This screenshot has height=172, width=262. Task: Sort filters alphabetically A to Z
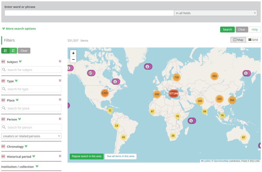6,51
